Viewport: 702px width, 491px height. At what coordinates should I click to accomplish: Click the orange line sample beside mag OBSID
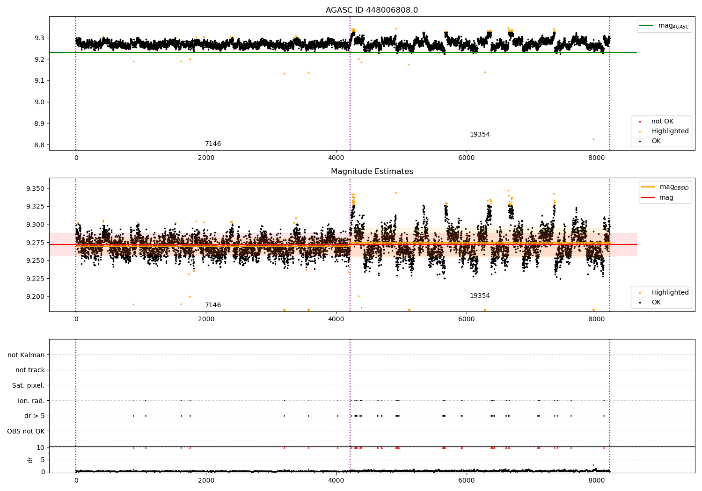tap(648, 187)
